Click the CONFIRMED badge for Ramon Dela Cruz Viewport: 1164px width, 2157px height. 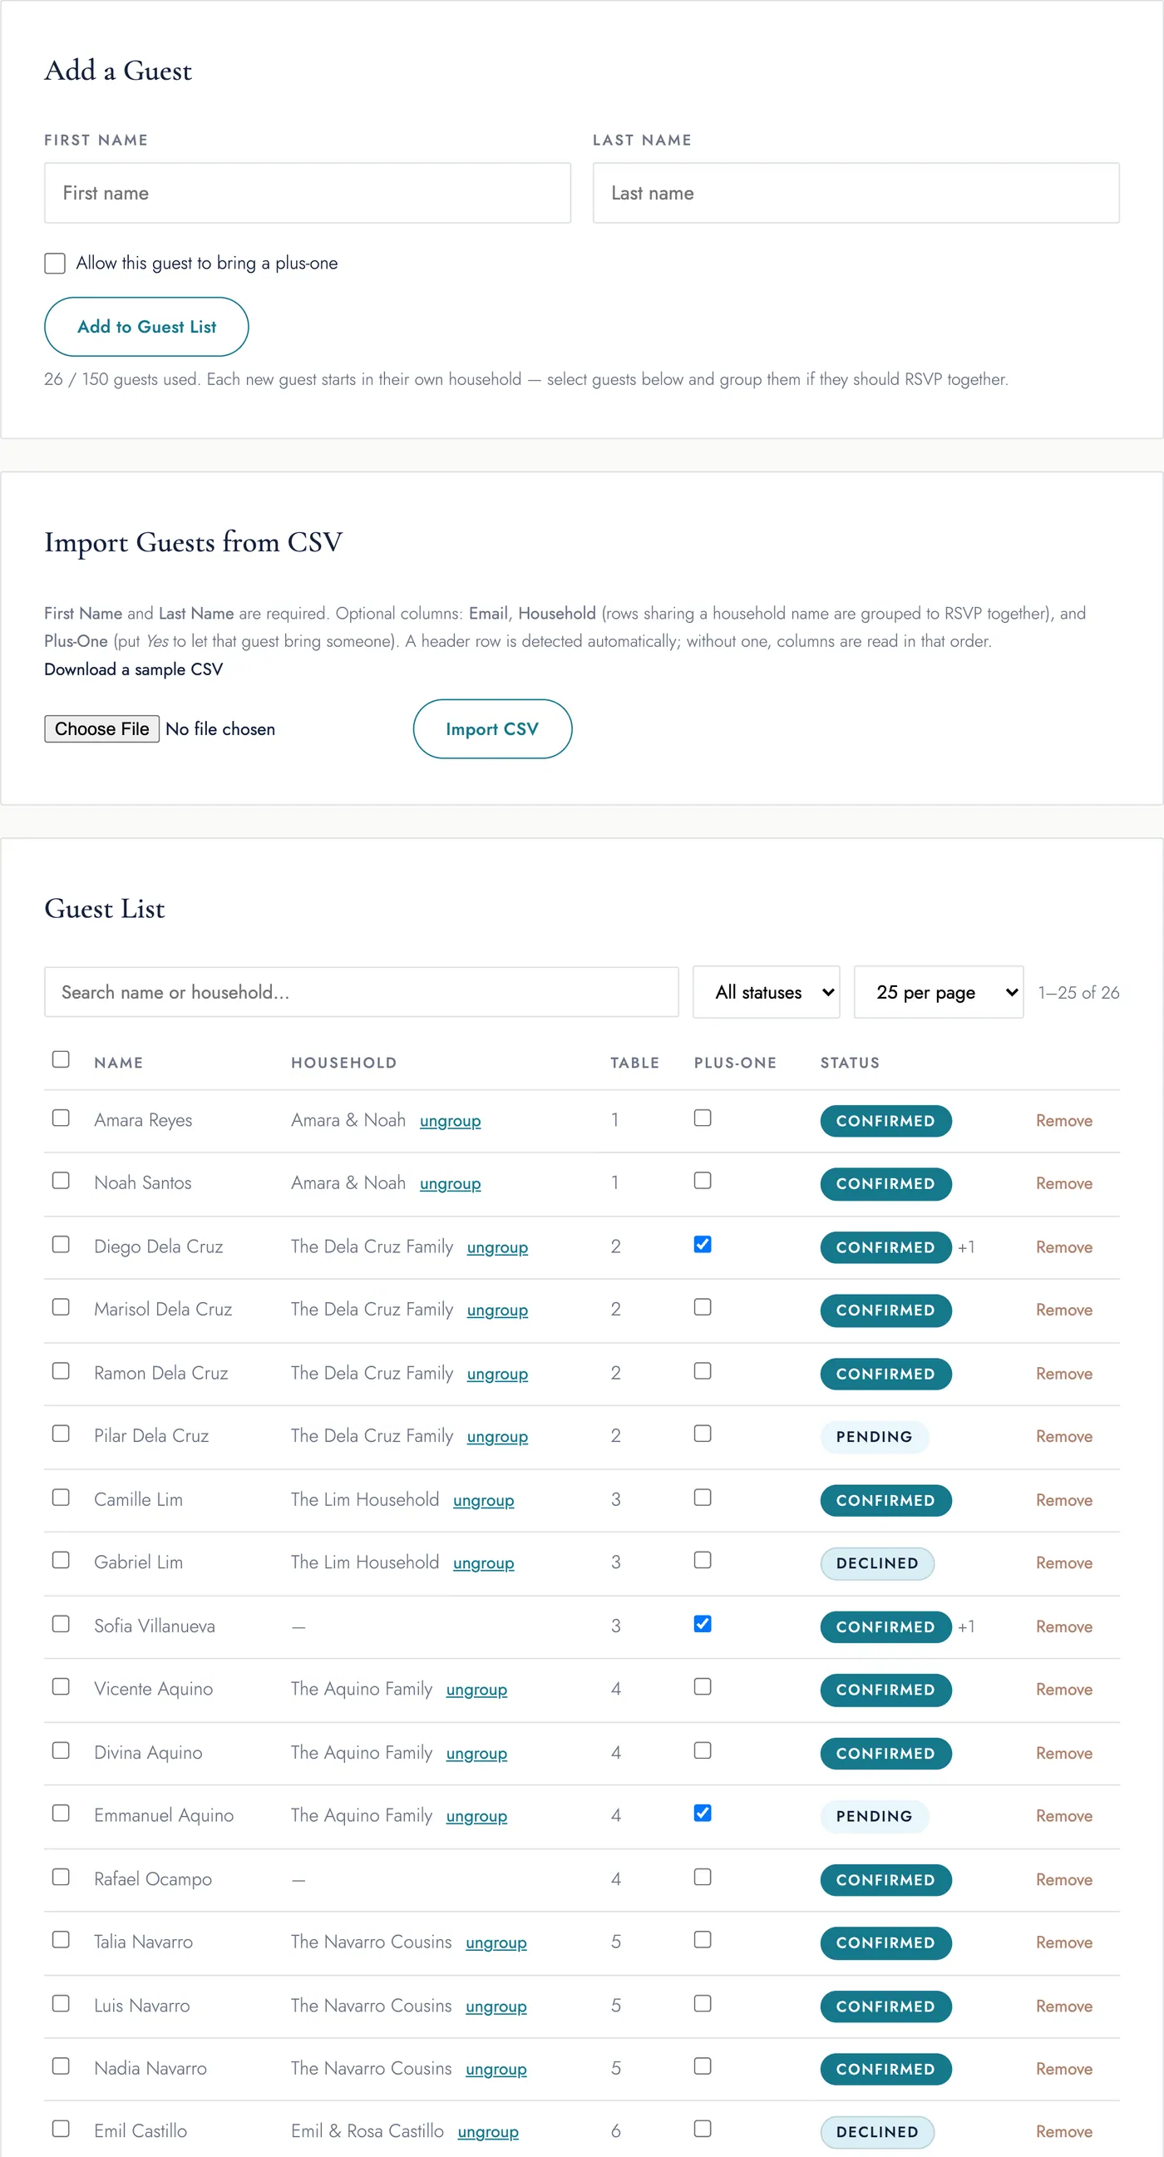point(885,1373)
